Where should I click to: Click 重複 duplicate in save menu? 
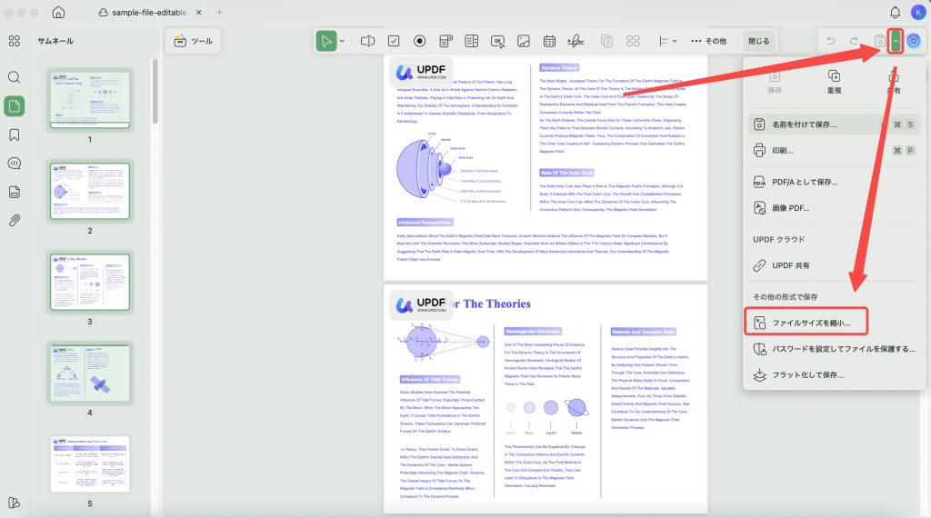(x=835, y=82)
